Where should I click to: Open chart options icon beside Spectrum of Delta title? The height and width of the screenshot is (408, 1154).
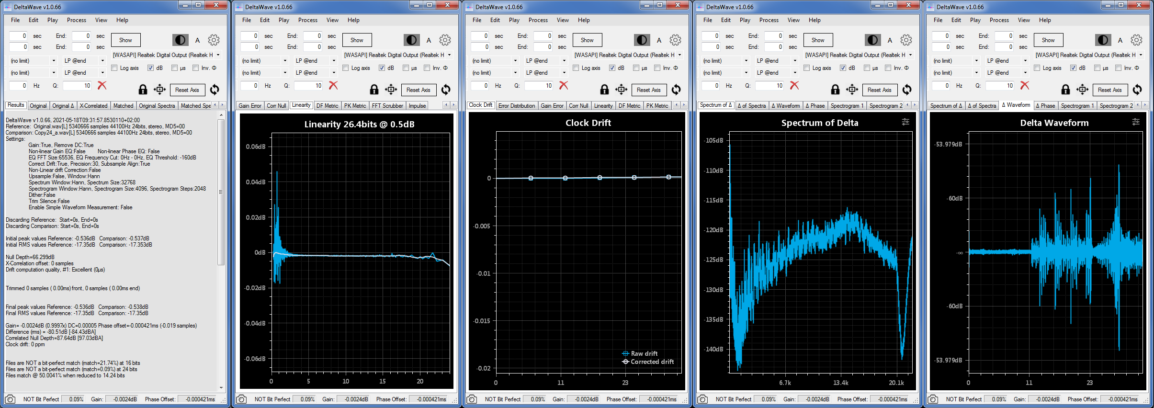point(905,122)
